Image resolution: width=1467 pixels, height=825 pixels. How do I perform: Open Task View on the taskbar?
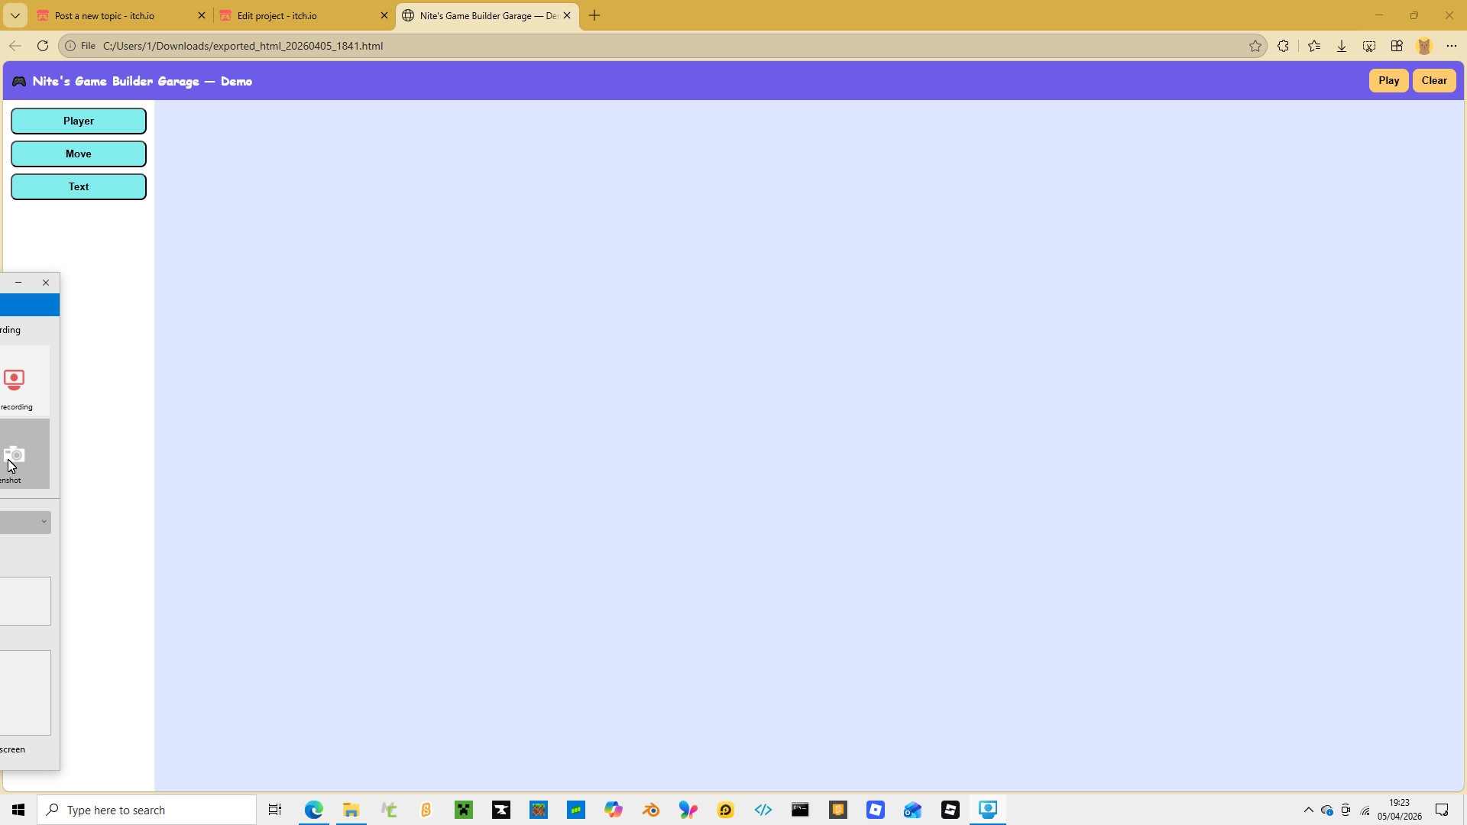[x=275, y=810]
